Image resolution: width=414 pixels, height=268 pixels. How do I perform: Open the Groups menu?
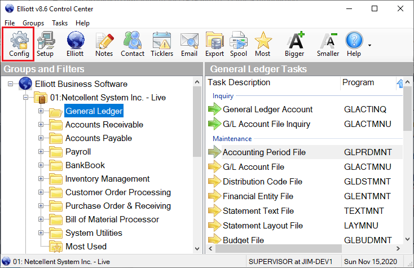tap(33, 23)
